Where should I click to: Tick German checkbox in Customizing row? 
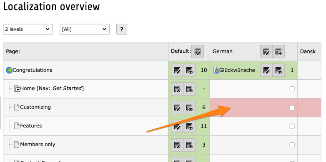click(x=292, y=108)
